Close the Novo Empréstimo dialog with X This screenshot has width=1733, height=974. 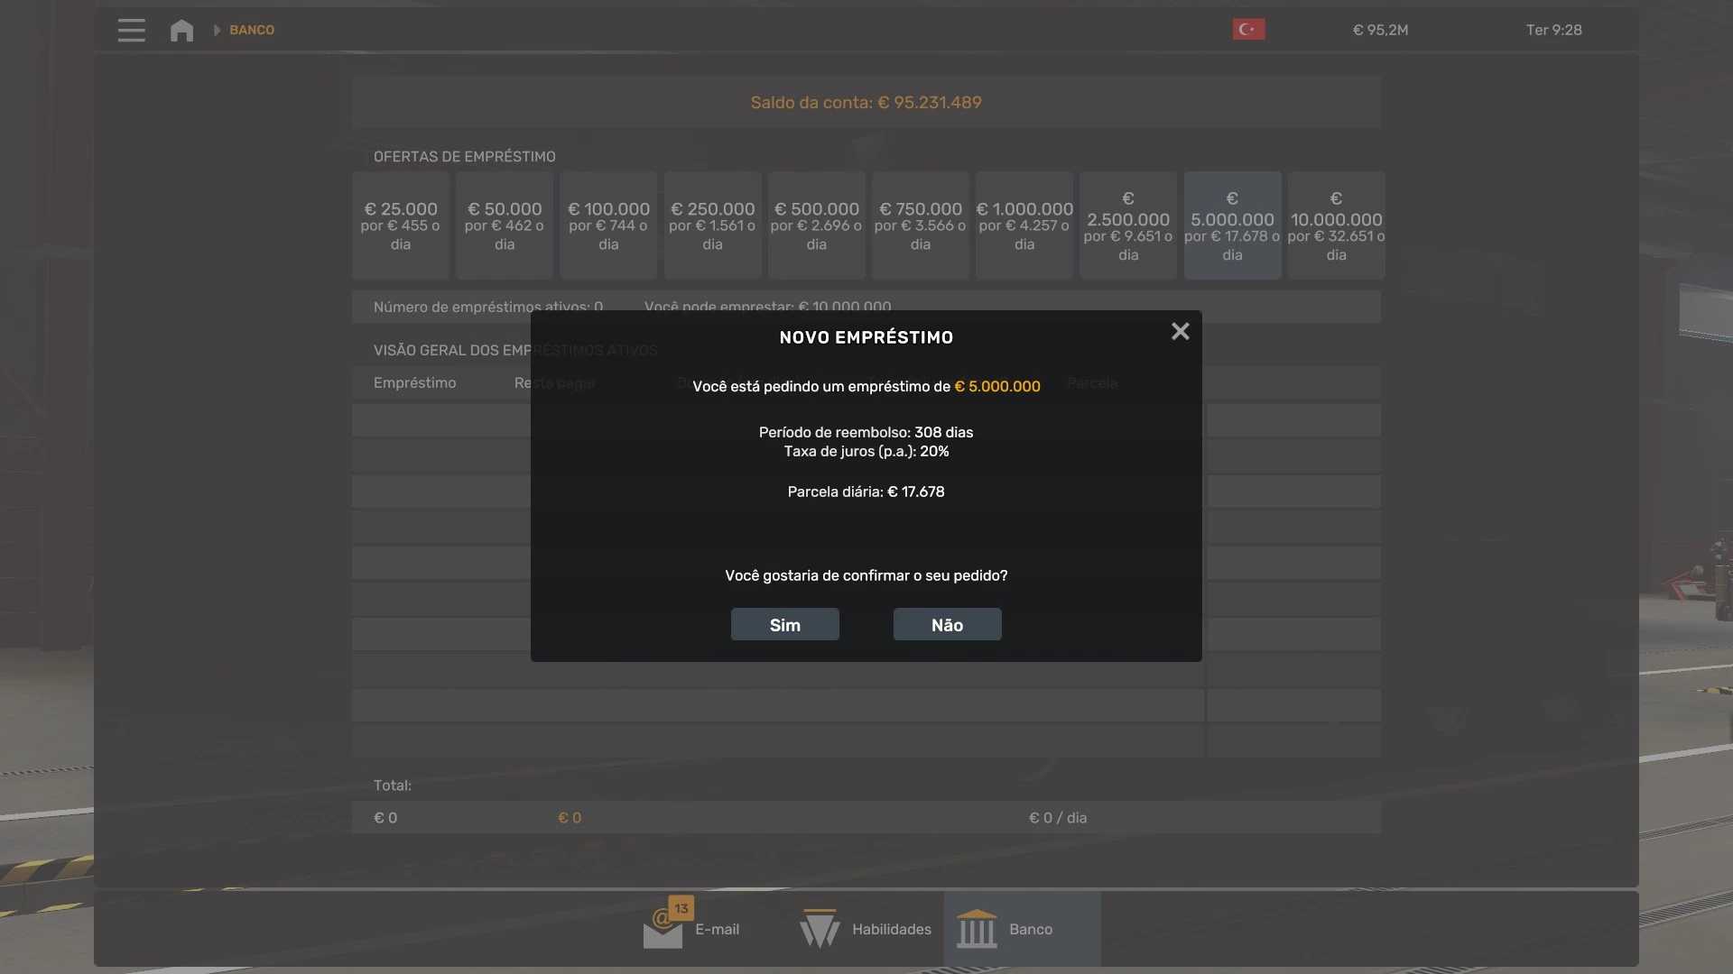[1180, 332]
